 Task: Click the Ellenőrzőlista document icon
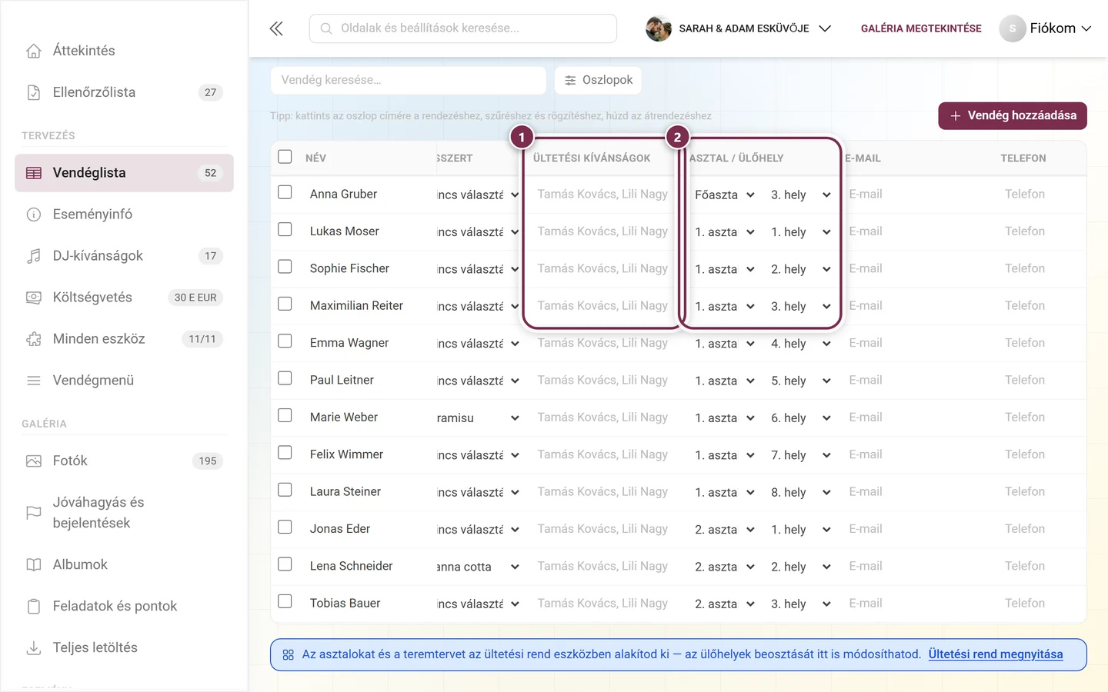(x=34, y=92)
